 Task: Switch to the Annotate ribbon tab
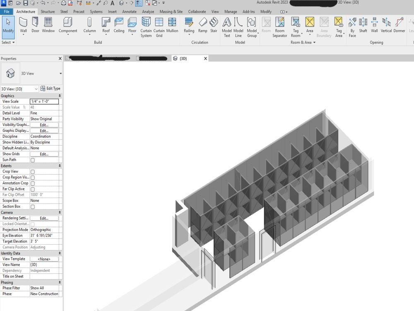click(x=129, y=12)
